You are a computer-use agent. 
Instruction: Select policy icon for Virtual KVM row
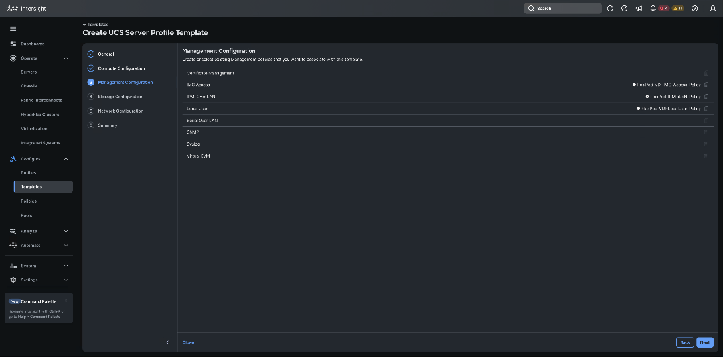click(706, 156)
